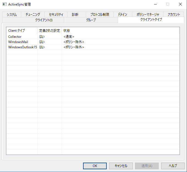The height and width of the screenshot is (172, 187).
Task: Sort by the Client タイプ column header
Action: (x=22, y=31)
